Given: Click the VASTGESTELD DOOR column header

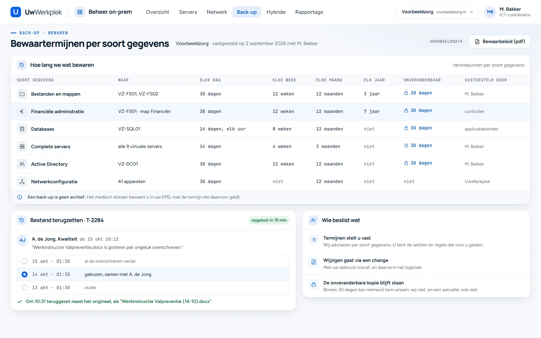Looking at the screenshot, I should [486, 80].
